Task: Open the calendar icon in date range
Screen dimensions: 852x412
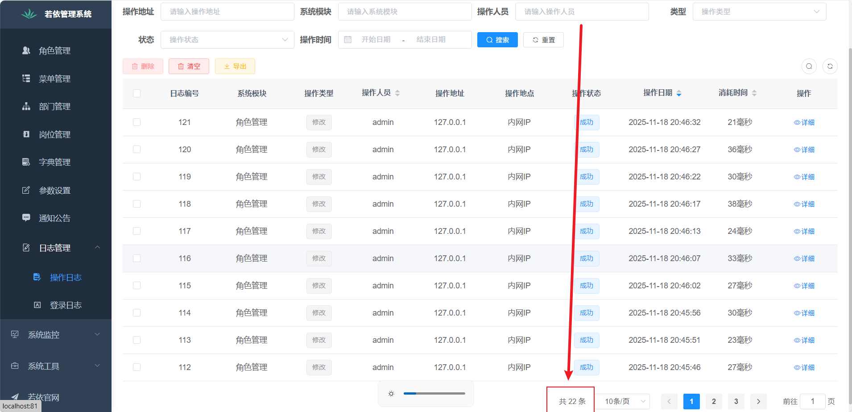Action: tap(348, 40)
